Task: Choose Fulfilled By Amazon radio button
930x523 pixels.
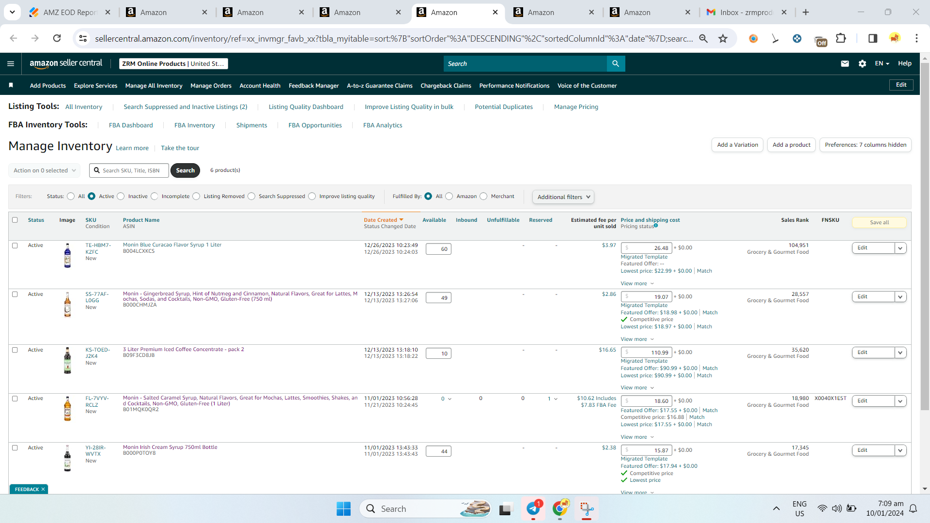Action: point(449,196)
